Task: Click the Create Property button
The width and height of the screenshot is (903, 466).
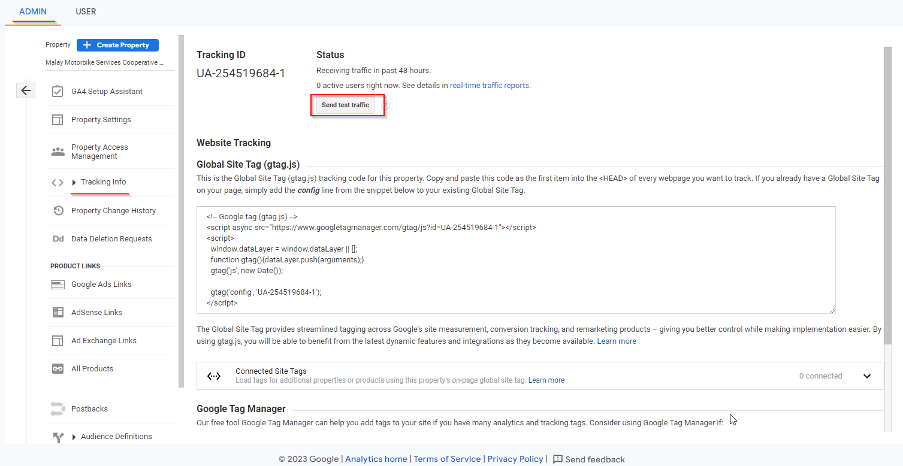Action: 117,45
